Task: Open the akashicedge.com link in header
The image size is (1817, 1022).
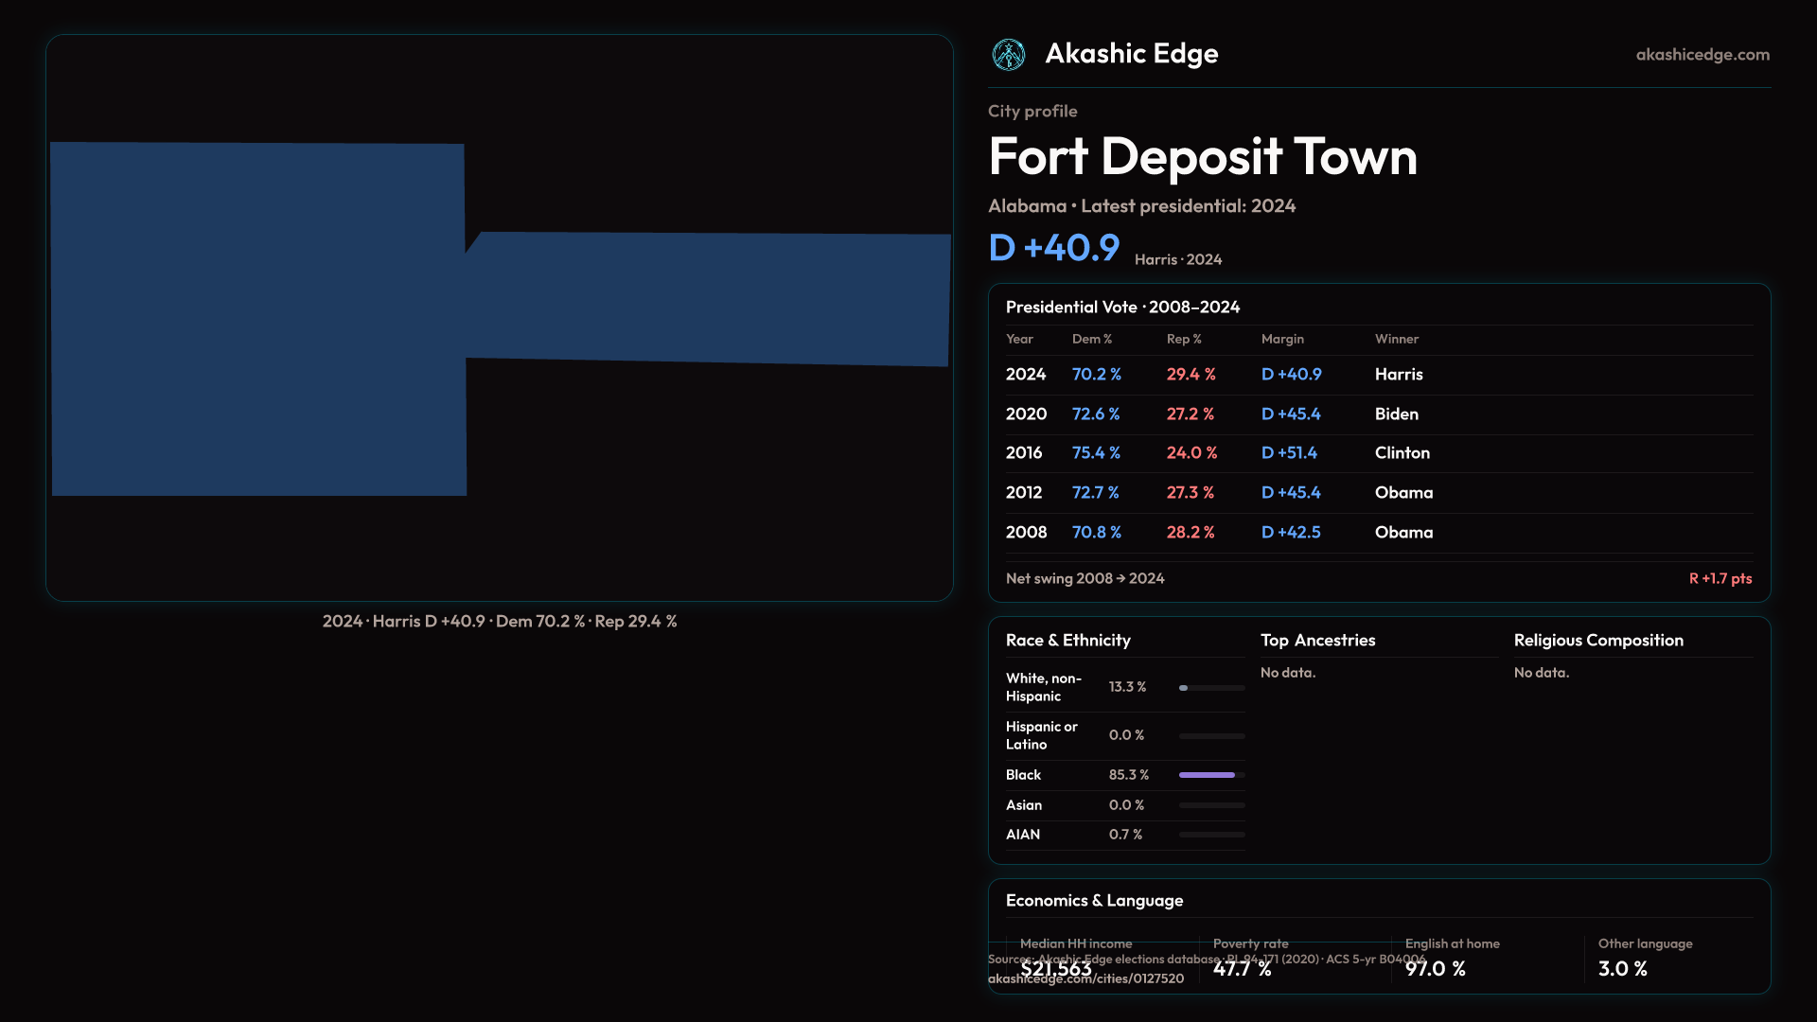Action: pyautogui.click(x=1702, y=55)
